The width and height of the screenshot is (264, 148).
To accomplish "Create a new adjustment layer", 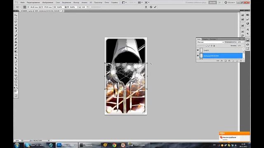I will pyautogui.click(x=229, y=61).
